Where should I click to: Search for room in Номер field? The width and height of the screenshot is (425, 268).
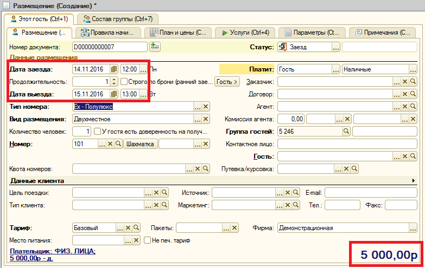point(118,144)
